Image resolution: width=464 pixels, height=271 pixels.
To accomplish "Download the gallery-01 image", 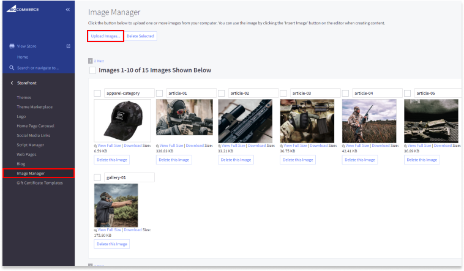I will [133, 230].
